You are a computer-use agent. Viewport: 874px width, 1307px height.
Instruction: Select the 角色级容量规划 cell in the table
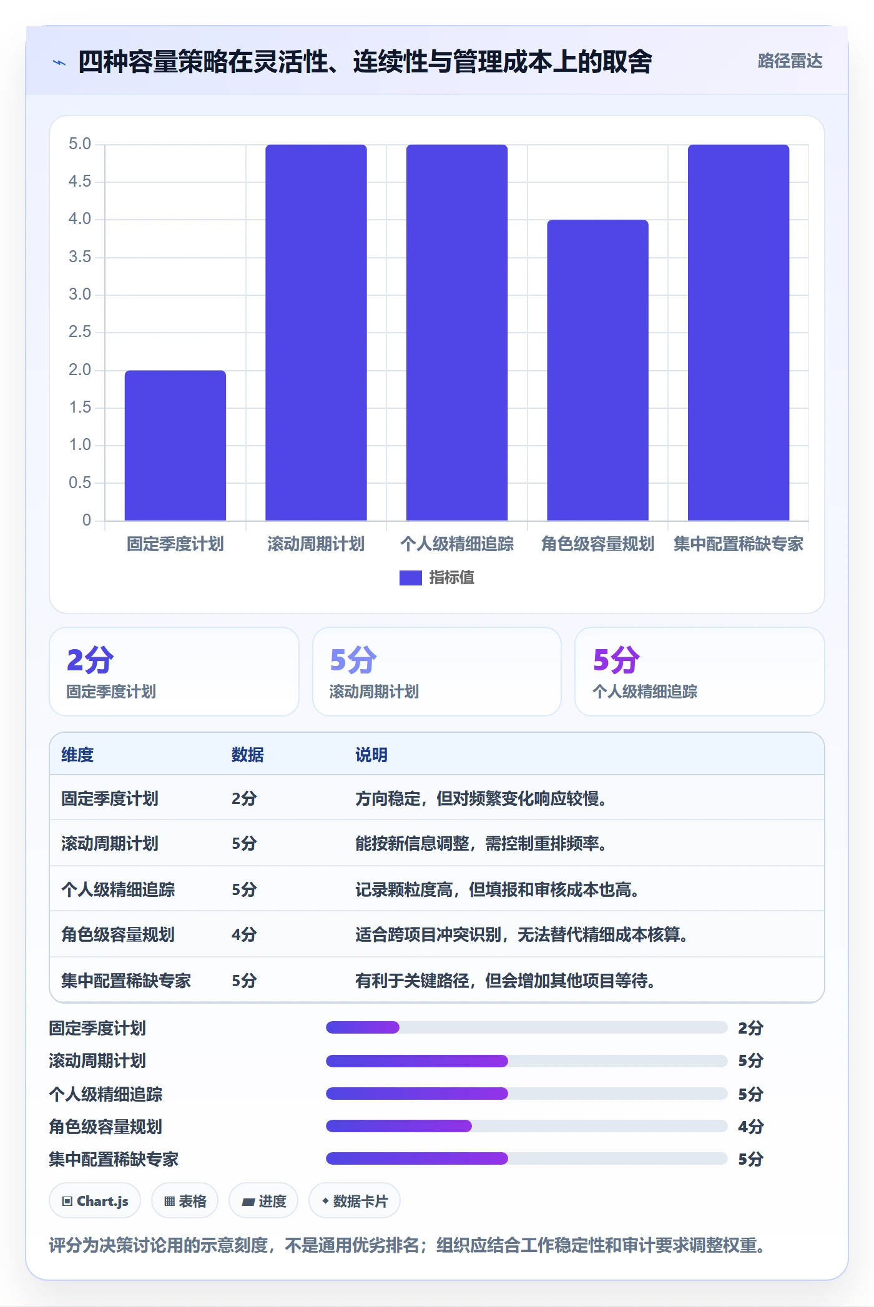pos(118,934)
